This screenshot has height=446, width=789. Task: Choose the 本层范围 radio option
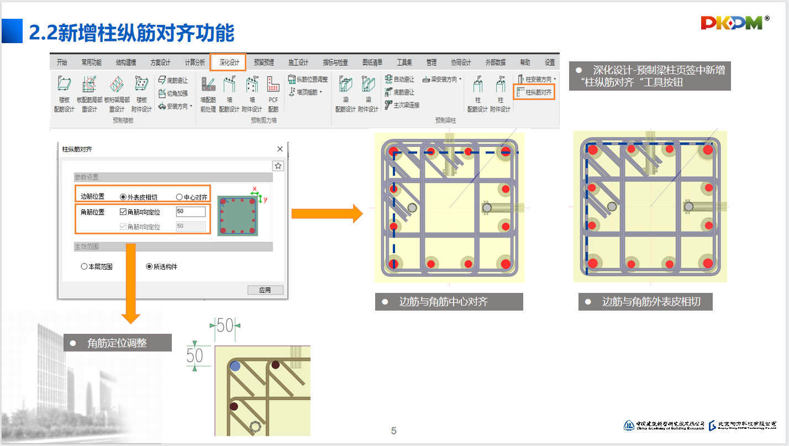pyautogui.click(x=84, y=266)
